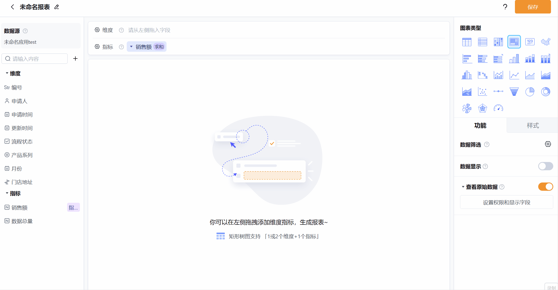Click the orange 保存 button

(533, 7)
